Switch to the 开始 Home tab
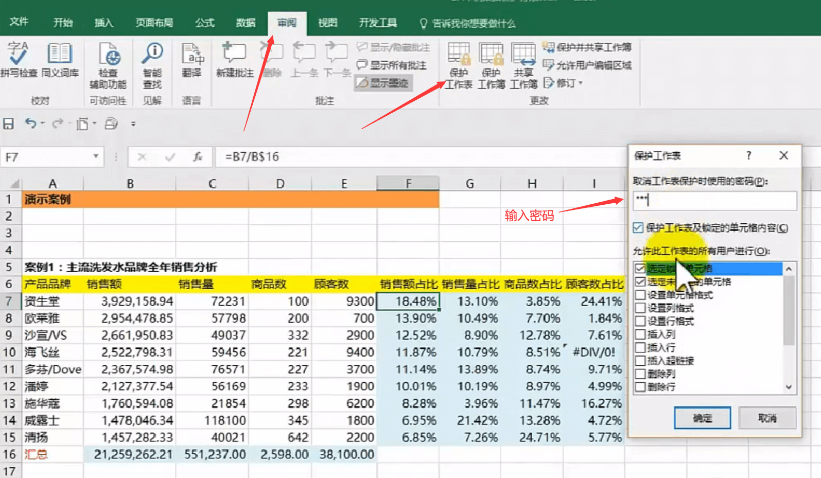The height and width of the screenshot is (478, 821). tap(63, 23)
